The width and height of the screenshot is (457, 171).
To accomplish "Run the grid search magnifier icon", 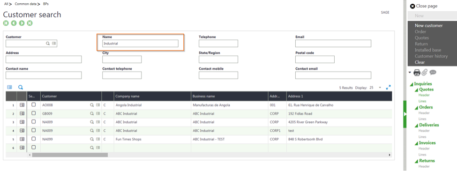I will 21,87.
